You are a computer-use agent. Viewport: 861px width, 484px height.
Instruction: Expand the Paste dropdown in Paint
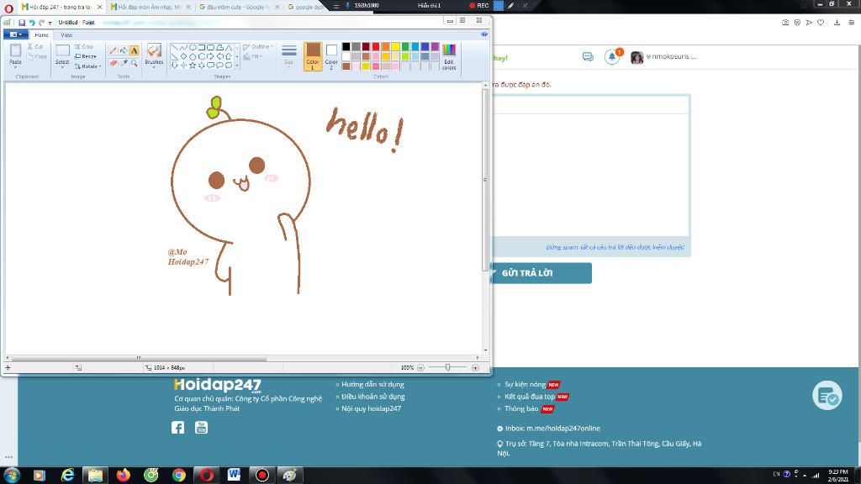pyautogui.click(x=15, y=66)
